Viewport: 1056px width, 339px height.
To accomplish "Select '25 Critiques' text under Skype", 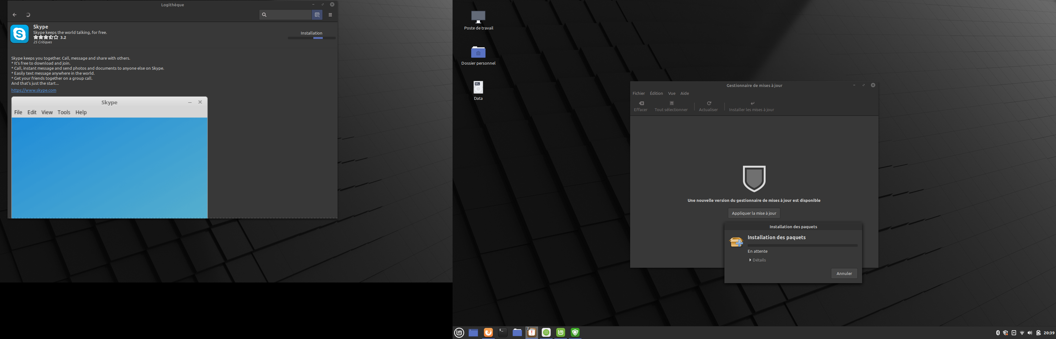I will tap(43, 42).
